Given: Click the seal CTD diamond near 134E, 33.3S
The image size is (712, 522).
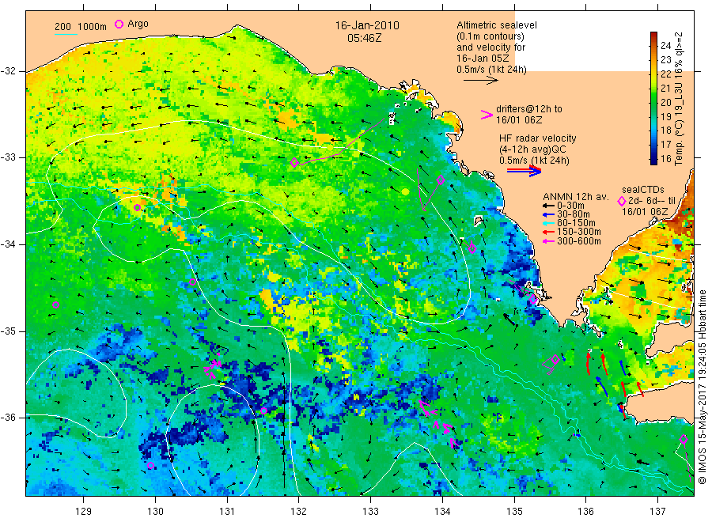Looking at the screenshot, I should (441, 180).
